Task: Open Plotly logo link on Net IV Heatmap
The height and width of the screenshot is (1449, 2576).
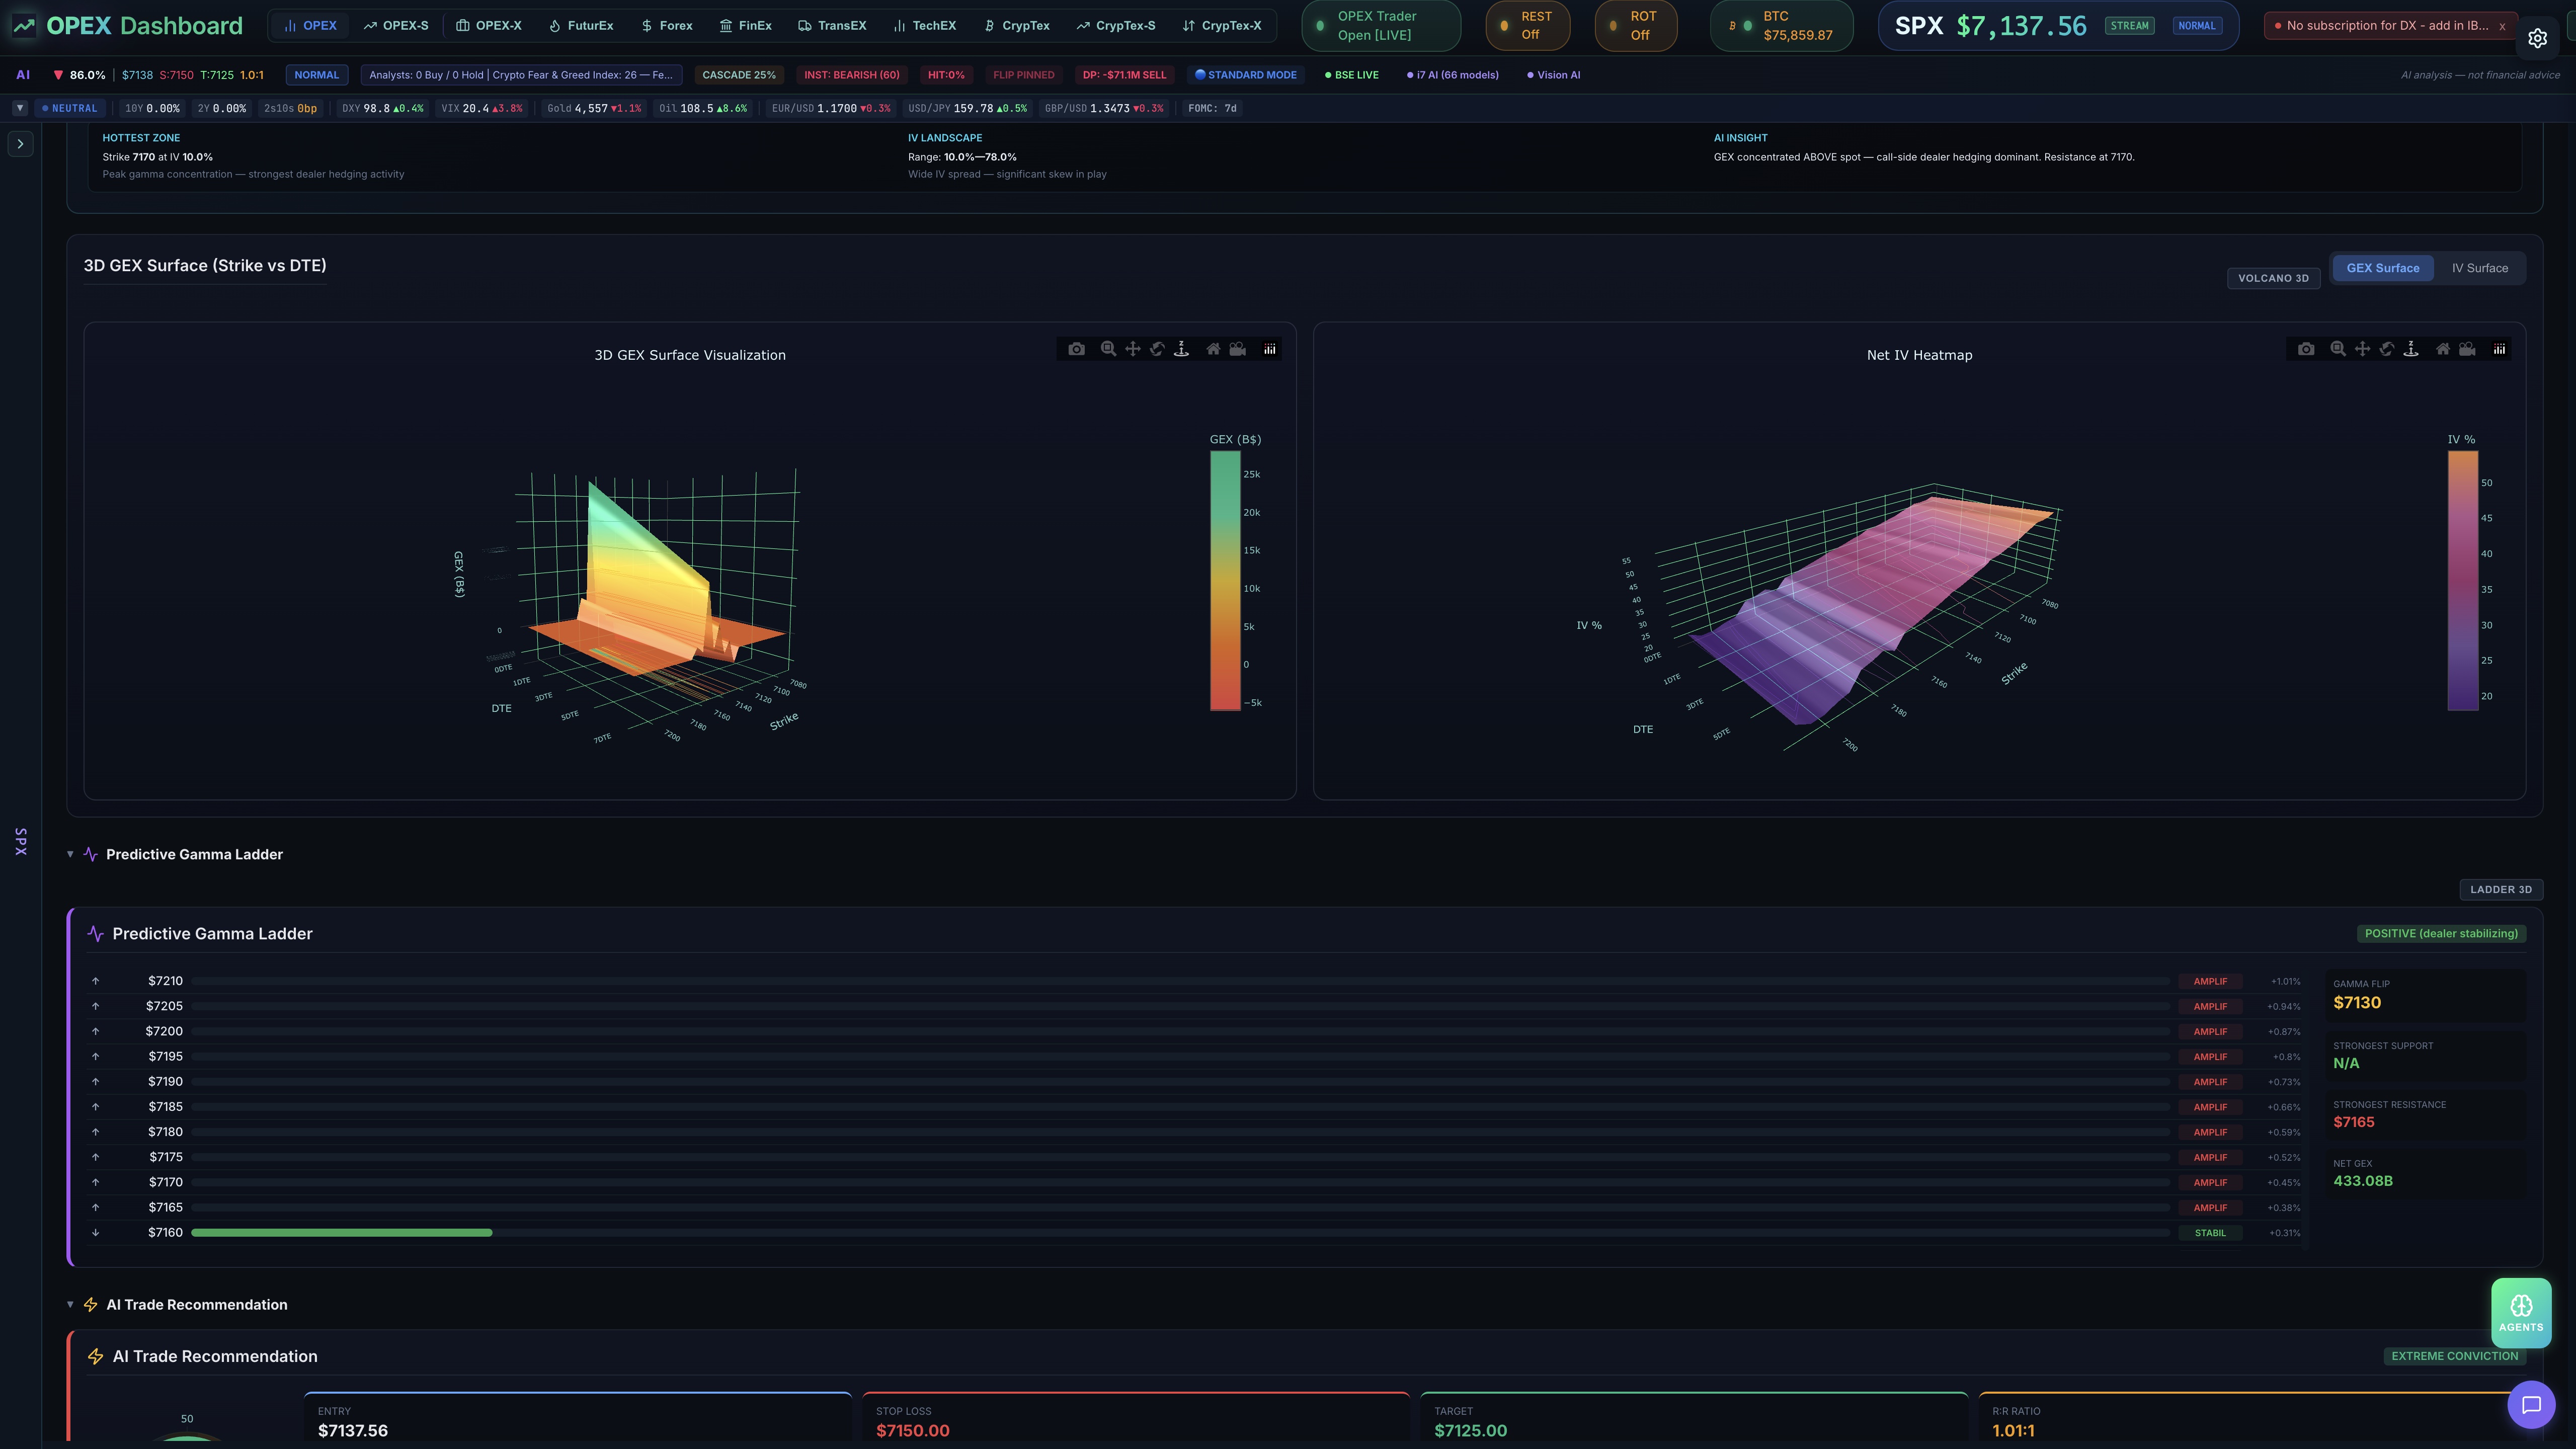Action: tap(2499, 349)
